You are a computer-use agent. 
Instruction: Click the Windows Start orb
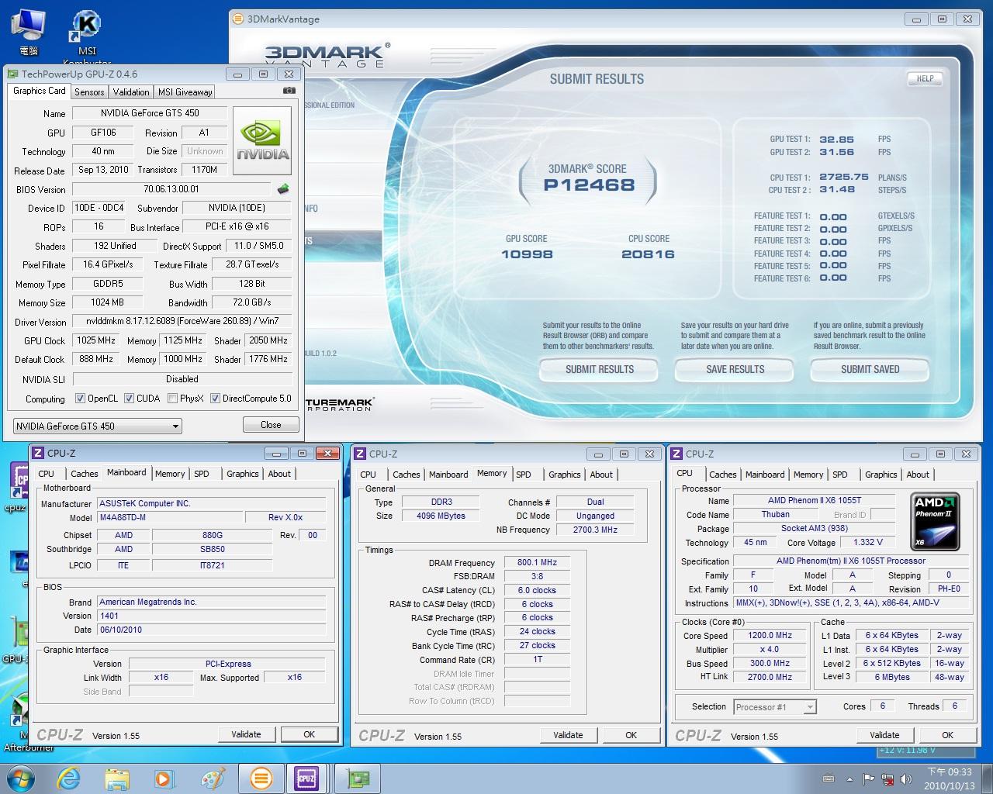pos(20,777)
